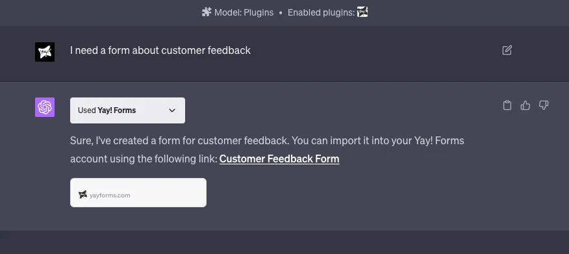Open the Customer Feedback Form link
569x254 pixels.
(x=279, y=159)
